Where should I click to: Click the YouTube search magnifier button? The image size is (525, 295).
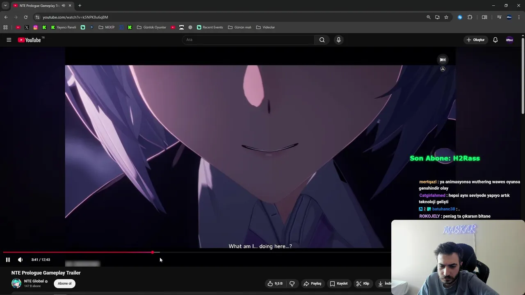pyautogui.click(x=322, y=40)
